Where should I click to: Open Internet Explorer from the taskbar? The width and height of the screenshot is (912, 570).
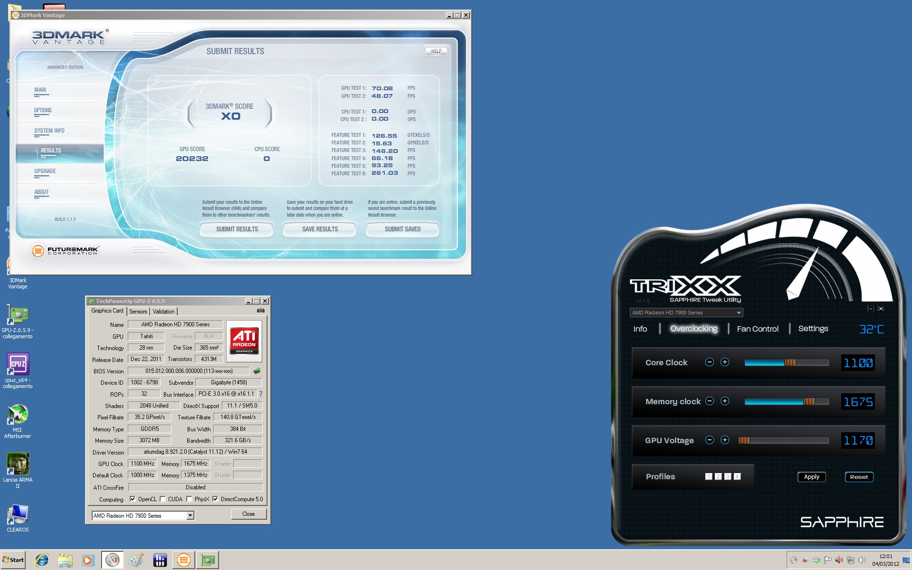pyautogui.click(x=42, y=560)
